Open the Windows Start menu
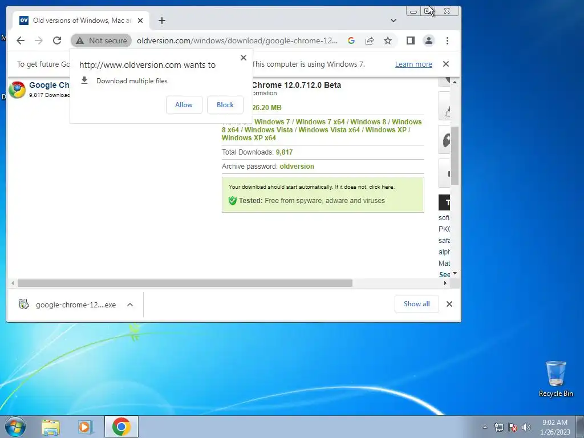The width and height of the screenshot is (584, 438). pos(15,427)
